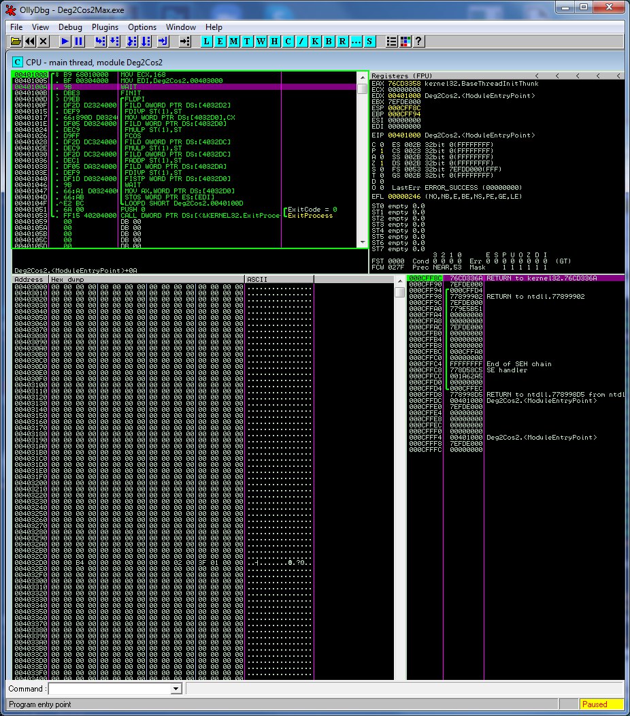Open the CPU window (C button)
Viewport: 630px width, 716px height.
(x=288, y=42)
